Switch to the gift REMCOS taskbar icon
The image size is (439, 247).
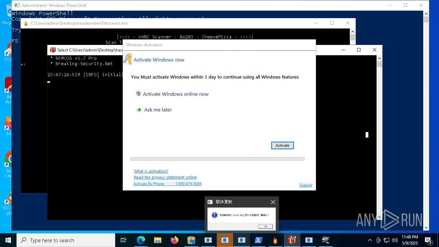pyautogui.click(x=292, y=240)
